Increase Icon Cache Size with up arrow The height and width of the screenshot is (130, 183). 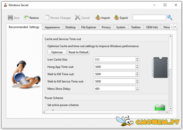tap(137, 58)
